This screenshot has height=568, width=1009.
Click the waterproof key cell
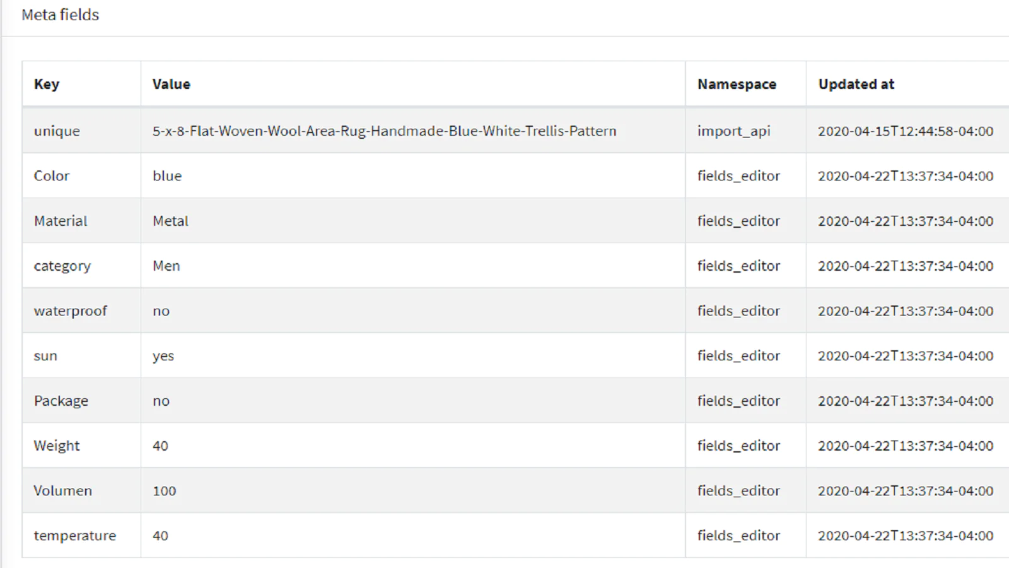click(x=70, y=311)
